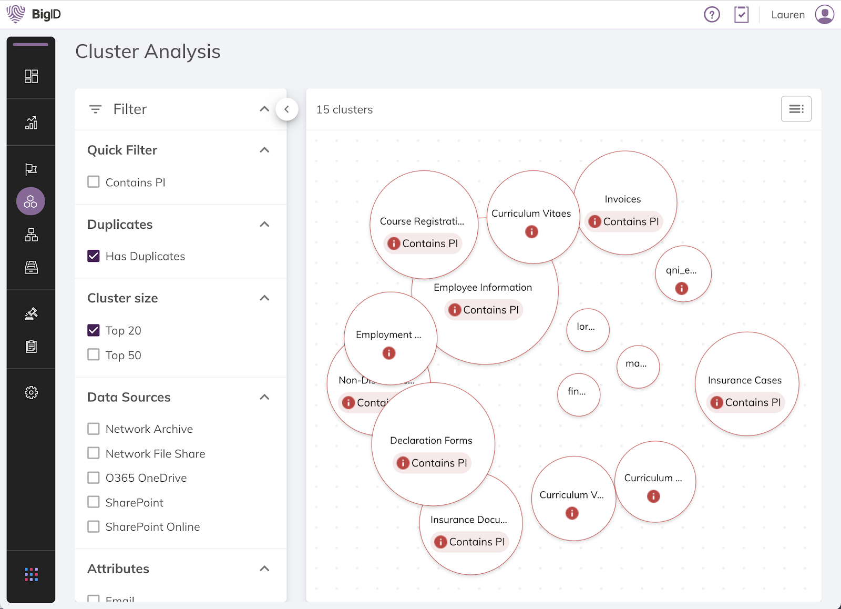The image size is (841, 609).
Task: Switch clusters view to list layout
Action: 796,109
